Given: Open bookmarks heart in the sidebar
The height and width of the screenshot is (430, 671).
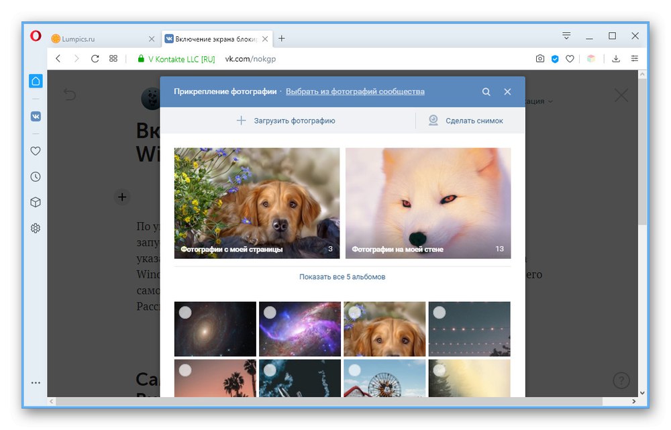Looking at the screenshot, I should pyautogui.click(x=36, y=151).
